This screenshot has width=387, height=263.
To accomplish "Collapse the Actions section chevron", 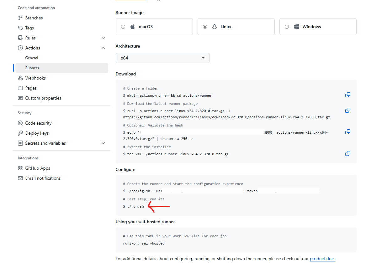I will coord(103,48).
